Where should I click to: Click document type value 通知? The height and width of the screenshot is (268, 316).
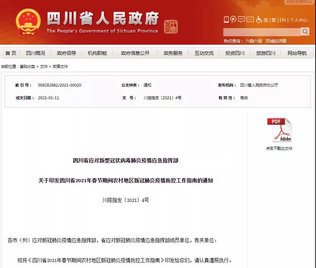click(147, 85)
